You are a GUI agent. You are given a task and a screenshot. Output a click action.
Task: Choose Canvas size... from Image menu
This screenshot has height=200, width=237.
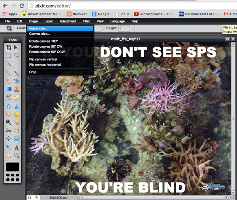60,34
